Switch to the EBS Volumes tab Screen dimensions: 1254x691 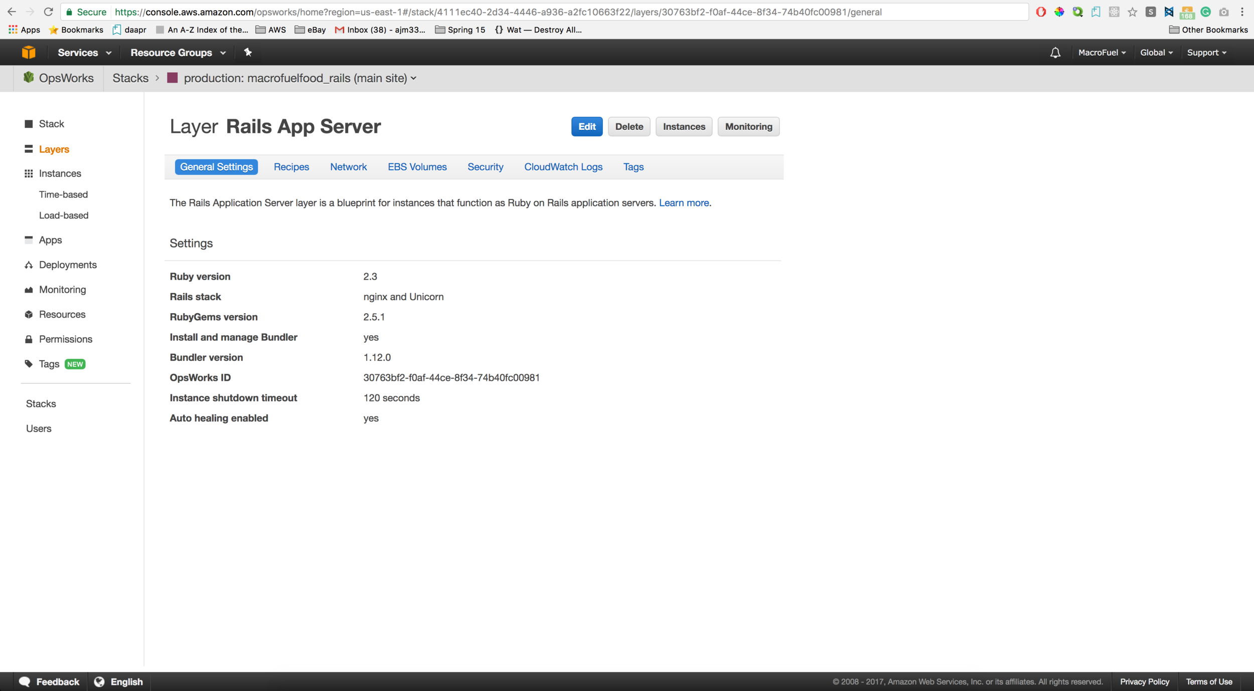(x=417, y=167)
